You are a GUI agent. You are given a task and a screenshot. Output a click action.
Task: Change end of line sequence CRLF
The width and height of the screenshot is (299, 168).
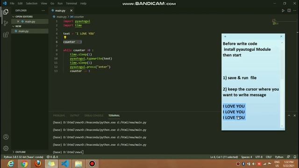[x=269, y=157]
